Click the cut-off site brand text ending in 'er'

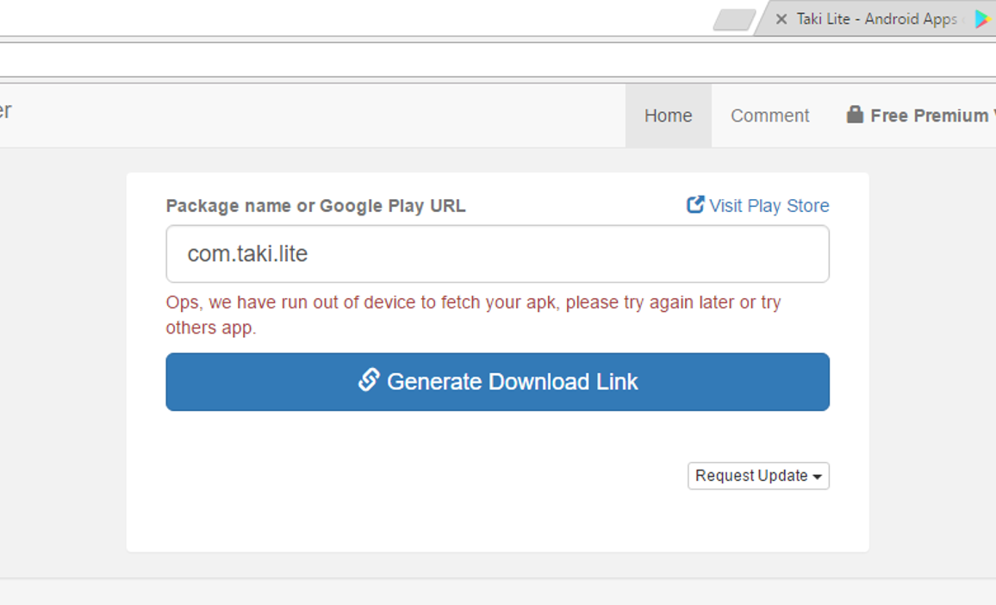pos(5,111)
